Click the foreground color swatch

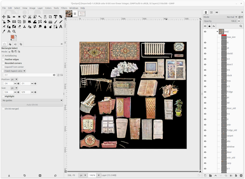pos(12,37)
